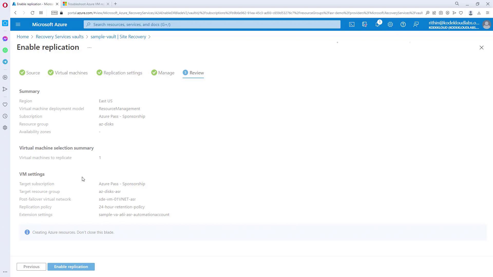
Task: Expand the ellipsis next to Enable replication
Action: (x=89, y=47)
